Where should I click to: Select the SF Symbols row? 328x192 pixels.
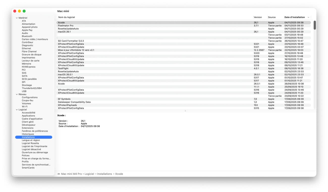[x=64, y=99]
